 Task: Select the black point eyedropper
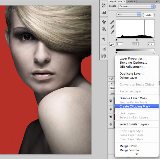coord(112,22)
